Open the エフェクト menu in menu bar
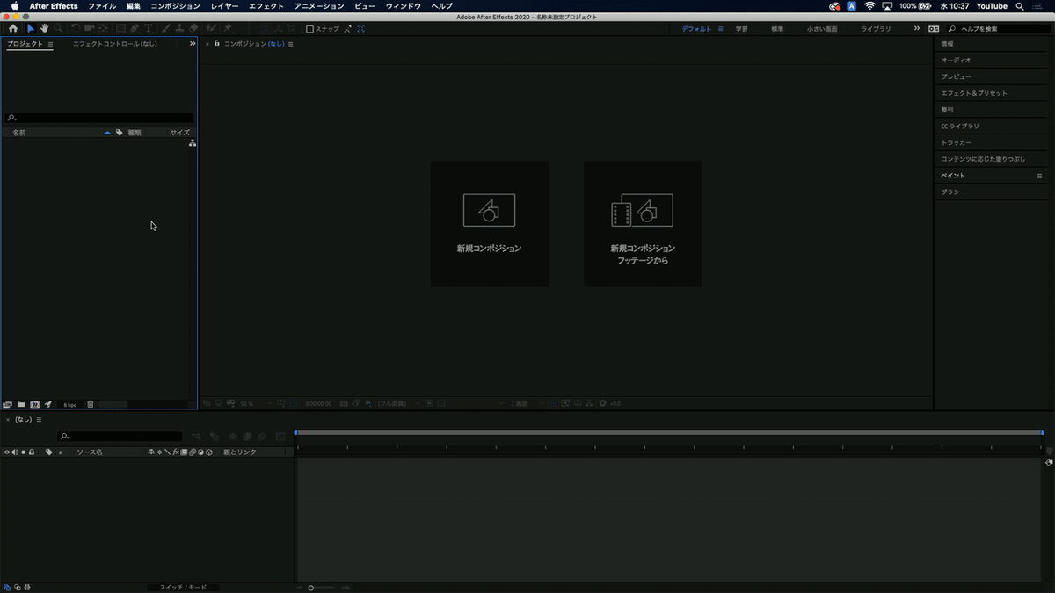Image resolution: width=1055 pixels, height=593 pixels. point(266,6)
